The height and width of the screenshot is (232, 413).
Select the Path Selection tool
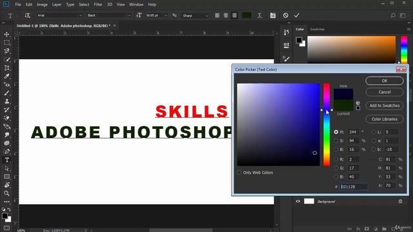tap(7, 168)
